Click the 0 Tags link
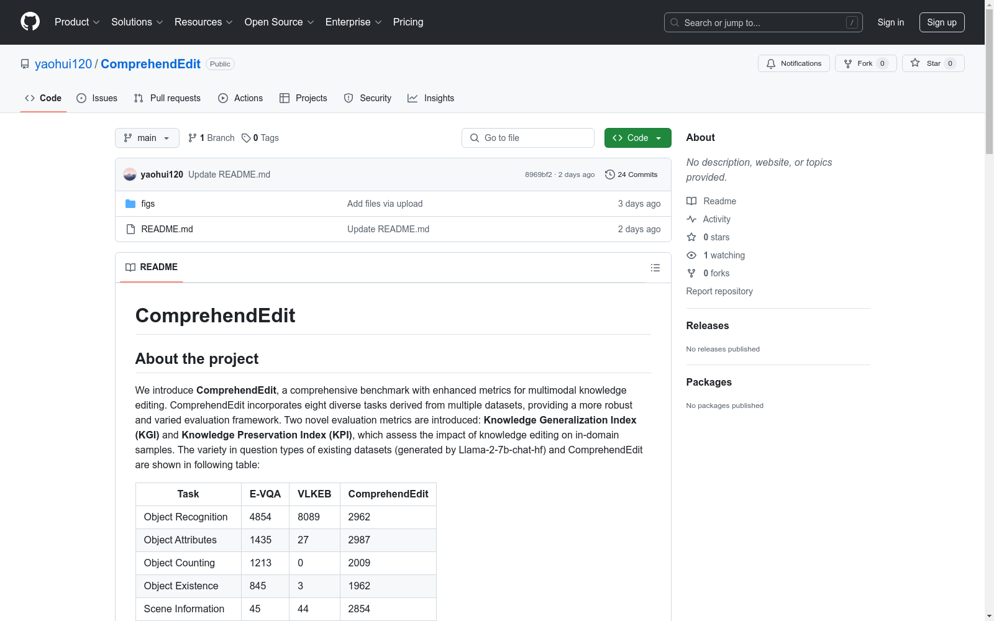The image size is (994, 621). pos(260,138)
